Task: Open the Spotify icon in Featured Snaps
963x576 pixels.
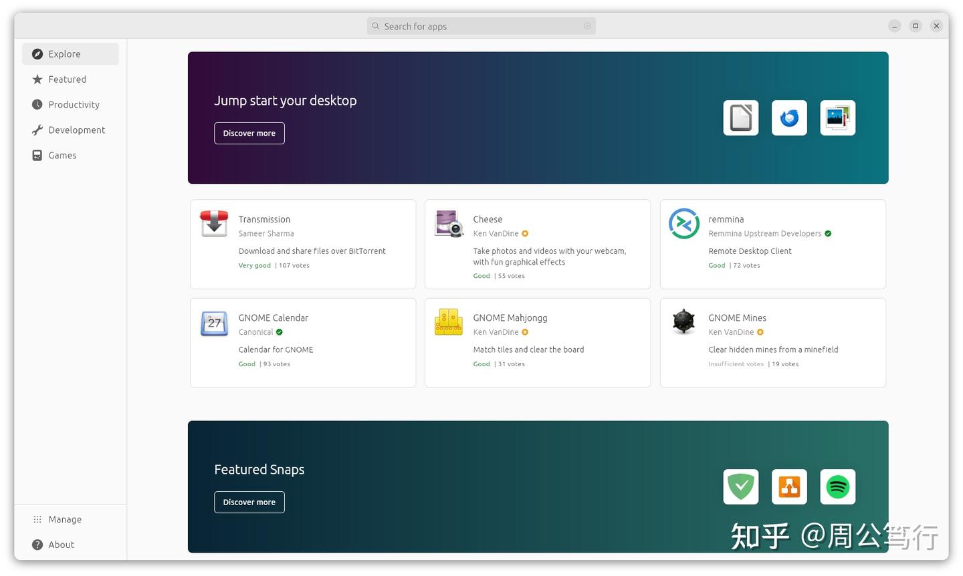Action: pos(837,486)
